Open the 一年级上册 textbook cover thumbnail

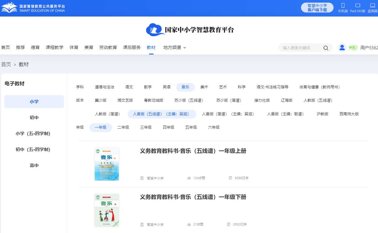pyautogui.click(x=107, y=164)
